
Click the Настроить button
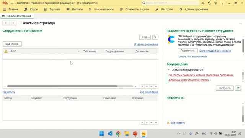coord(224,88)
